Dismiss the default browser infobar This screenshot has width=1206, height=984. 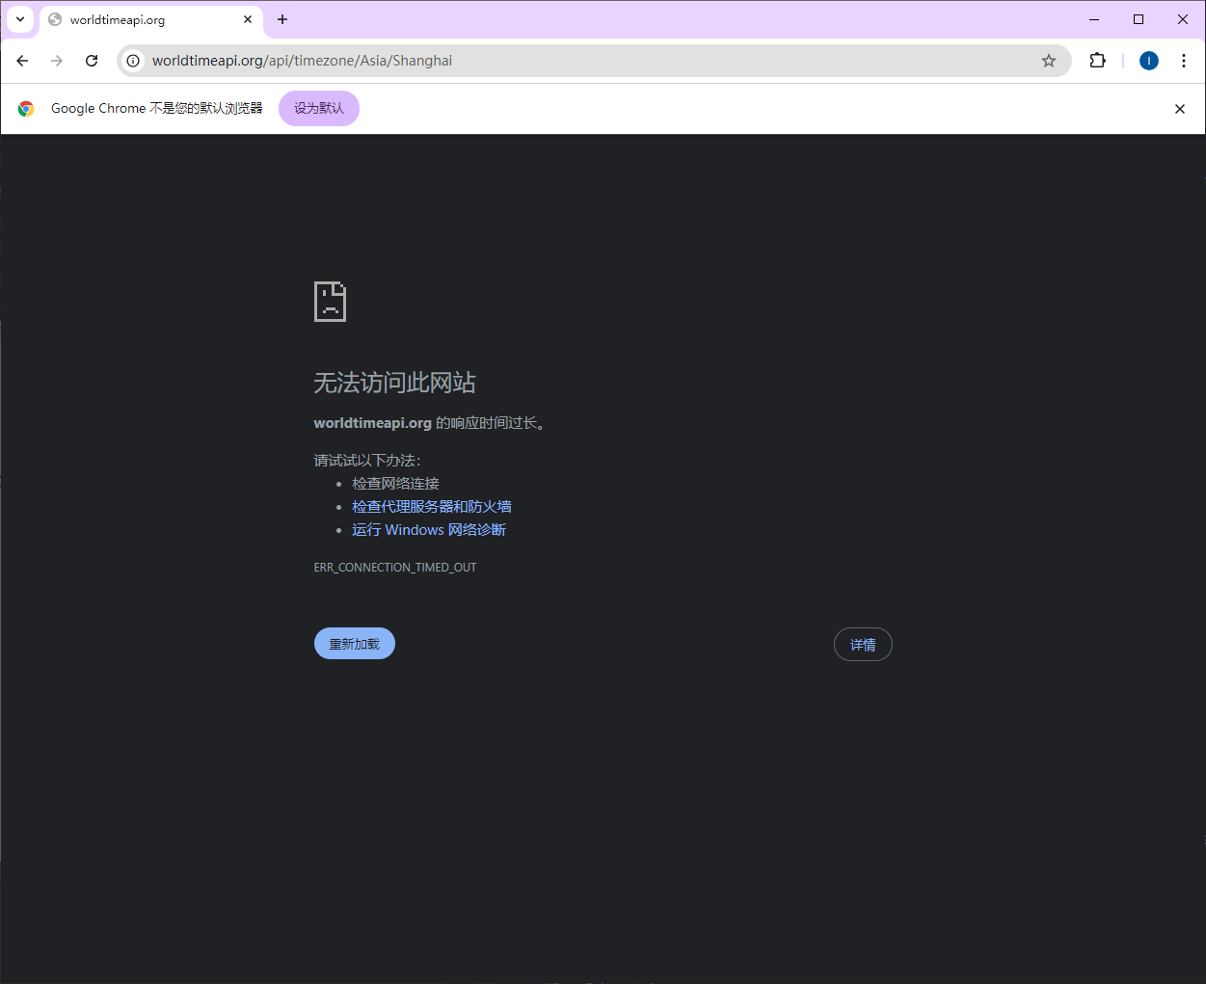tap(1180, 108)
